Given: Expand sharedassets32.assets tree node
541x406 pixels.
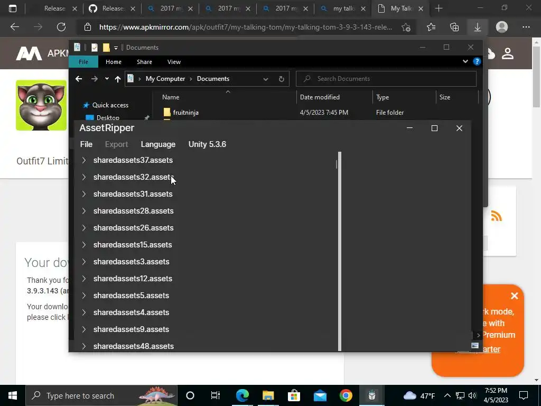Looking at the screenshot, I should (84, 177).
